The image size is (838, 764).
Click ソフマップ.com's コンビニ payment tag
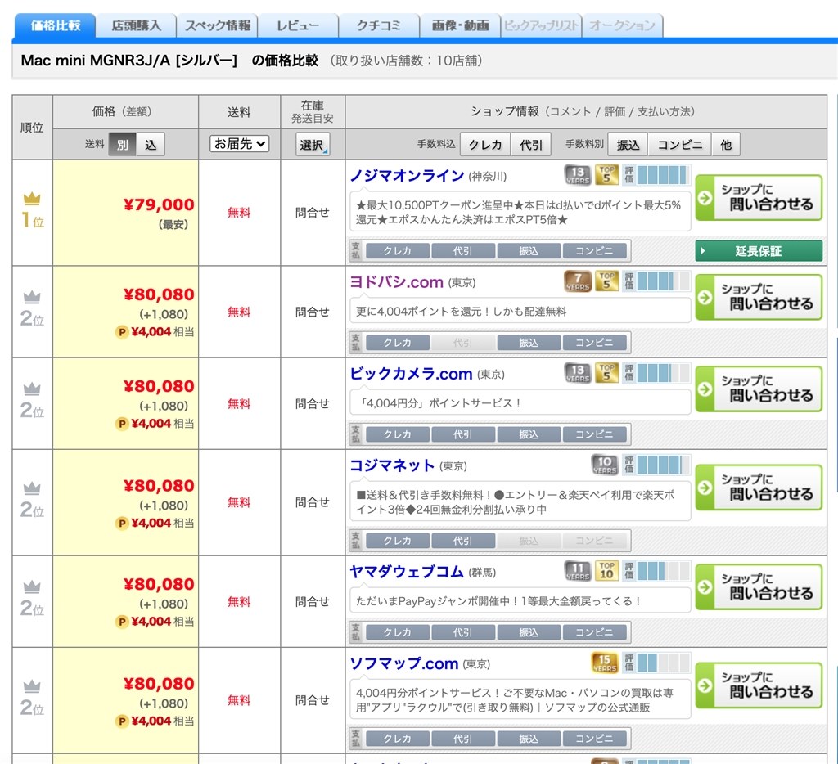click(594, 739)
